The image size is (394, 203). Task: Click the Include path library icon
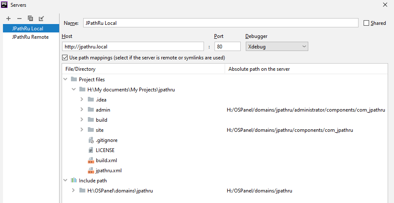[73, 180]
